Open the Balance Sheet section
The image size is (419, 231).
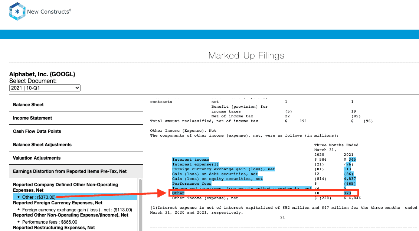(x=76, y=105)
